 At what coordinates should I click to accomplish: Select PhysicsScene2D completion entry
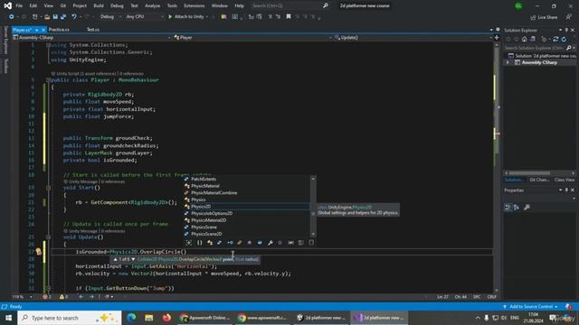(247, 234)
